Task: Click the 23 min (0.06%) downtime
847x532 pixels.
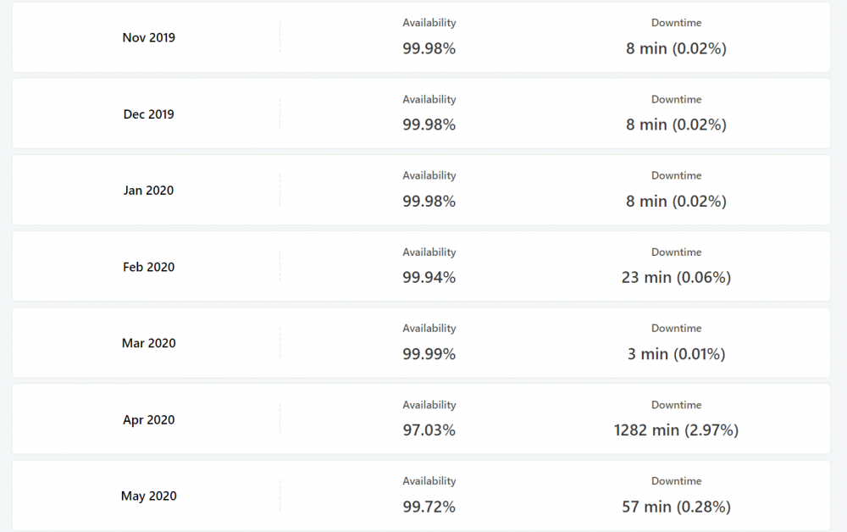Action: point(676,277)
